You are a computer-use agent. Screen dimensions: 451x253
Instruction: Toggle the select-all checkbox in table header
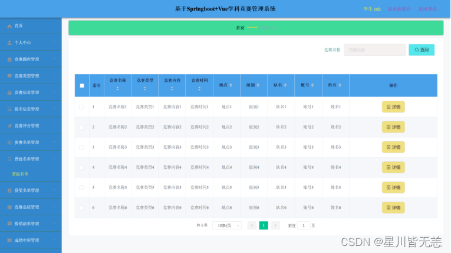[82, 85]
